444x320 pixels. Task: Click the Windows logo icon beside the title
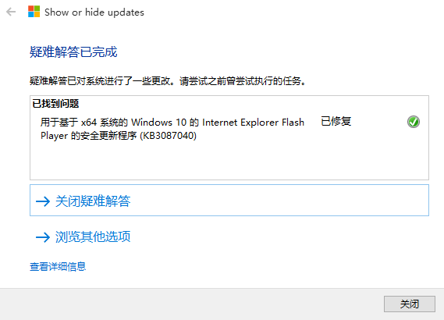pos(34,12)
